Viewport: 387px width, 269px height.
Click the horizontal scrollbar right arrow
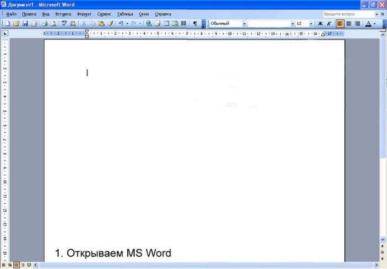(376, 265)
